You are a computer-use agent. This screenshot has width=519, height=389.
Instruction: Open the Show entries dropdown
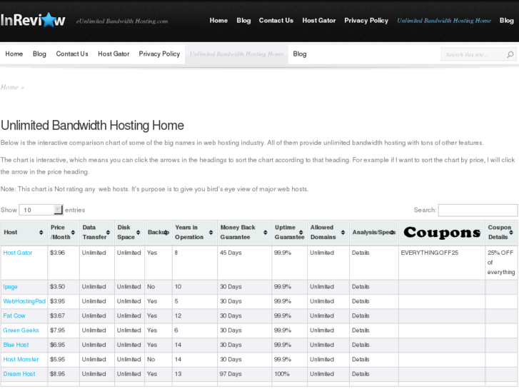41,210
